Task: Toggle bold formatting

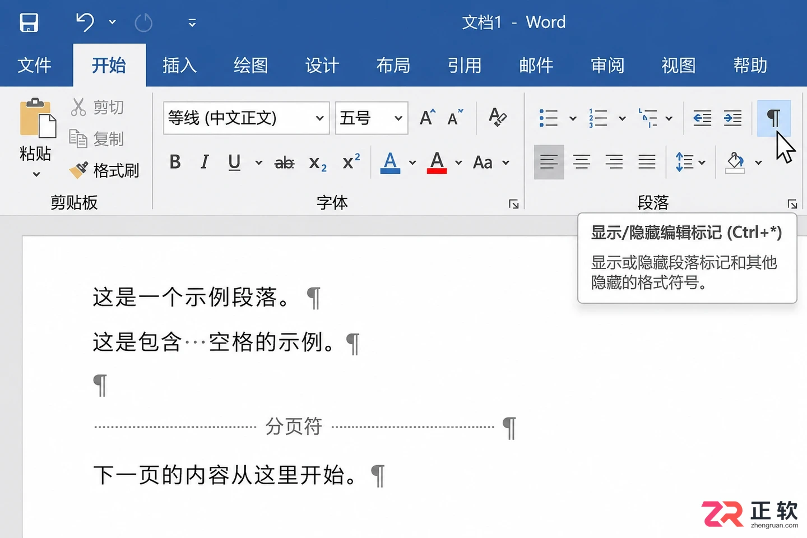Action: (175, 162)
